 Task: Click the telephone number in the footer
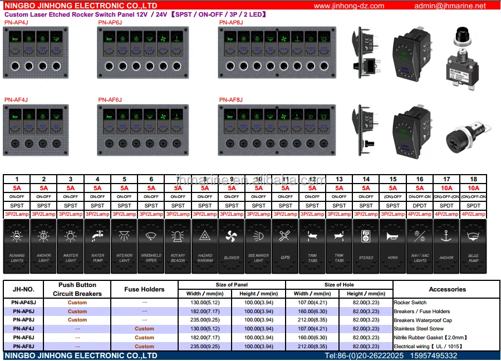391,355
